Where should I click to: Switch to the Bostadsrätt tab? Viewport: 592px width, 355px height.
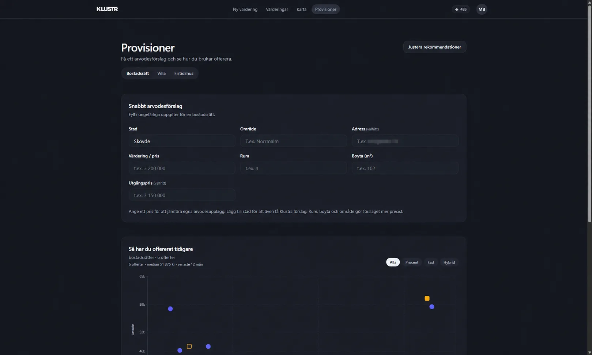click(x=137, y=73)
